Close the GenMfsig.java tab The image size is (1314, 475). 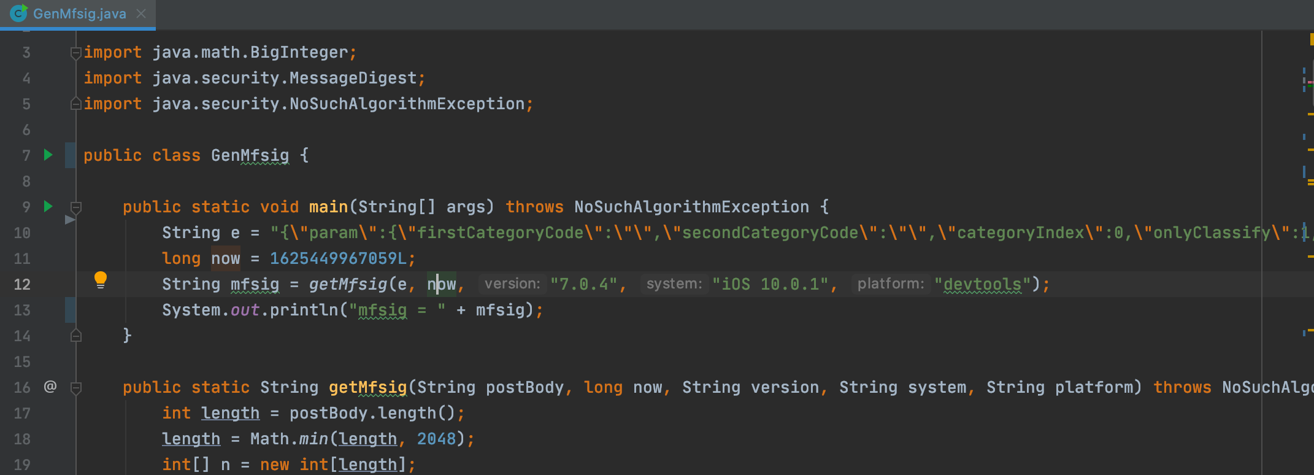141,14
